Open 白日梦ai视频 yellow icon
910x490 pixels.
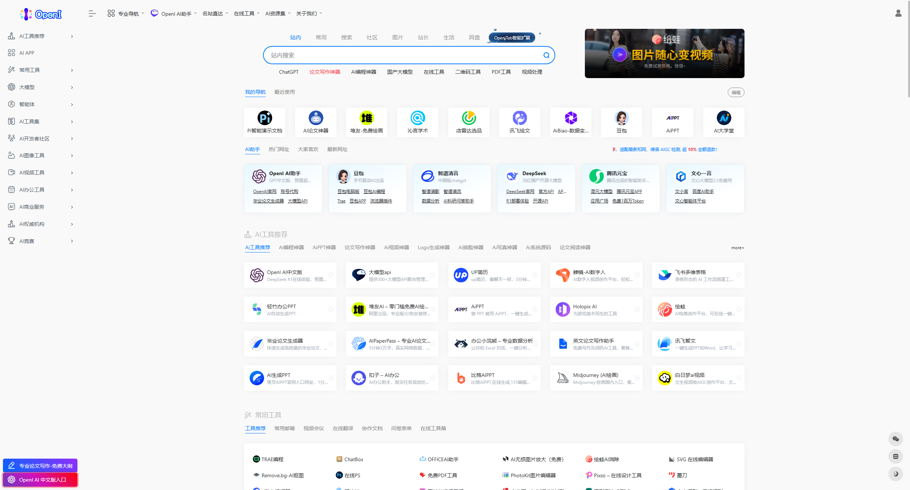click(x=665, y=378)
